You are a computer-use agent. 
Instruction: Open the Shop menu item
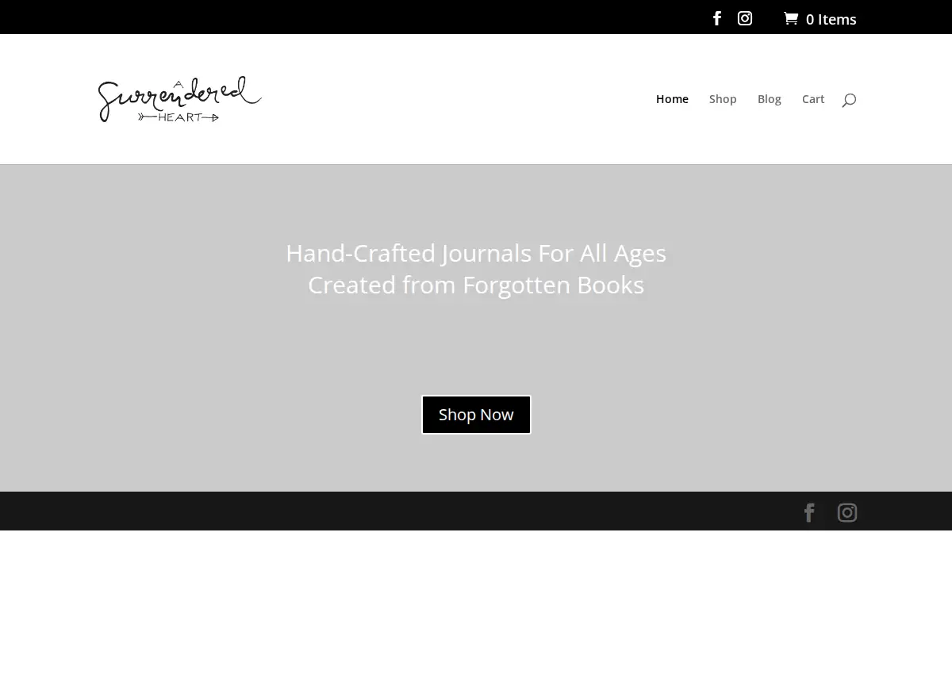(x=723, y=99)
